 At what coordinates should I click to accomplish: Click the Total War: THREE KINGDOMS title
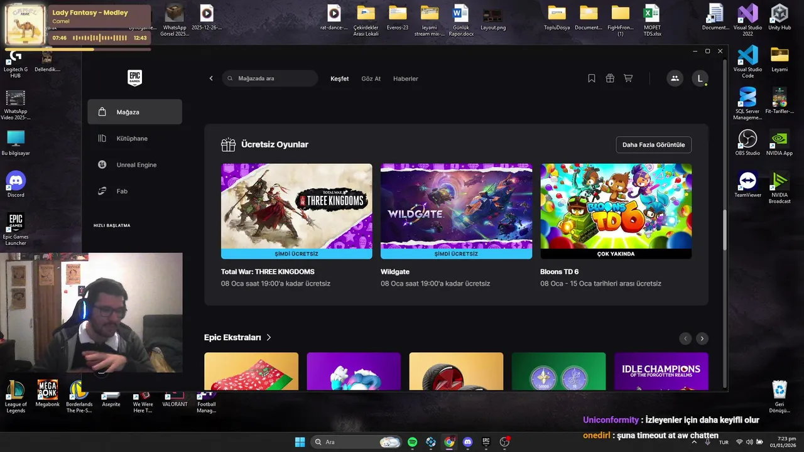[268, 272]
